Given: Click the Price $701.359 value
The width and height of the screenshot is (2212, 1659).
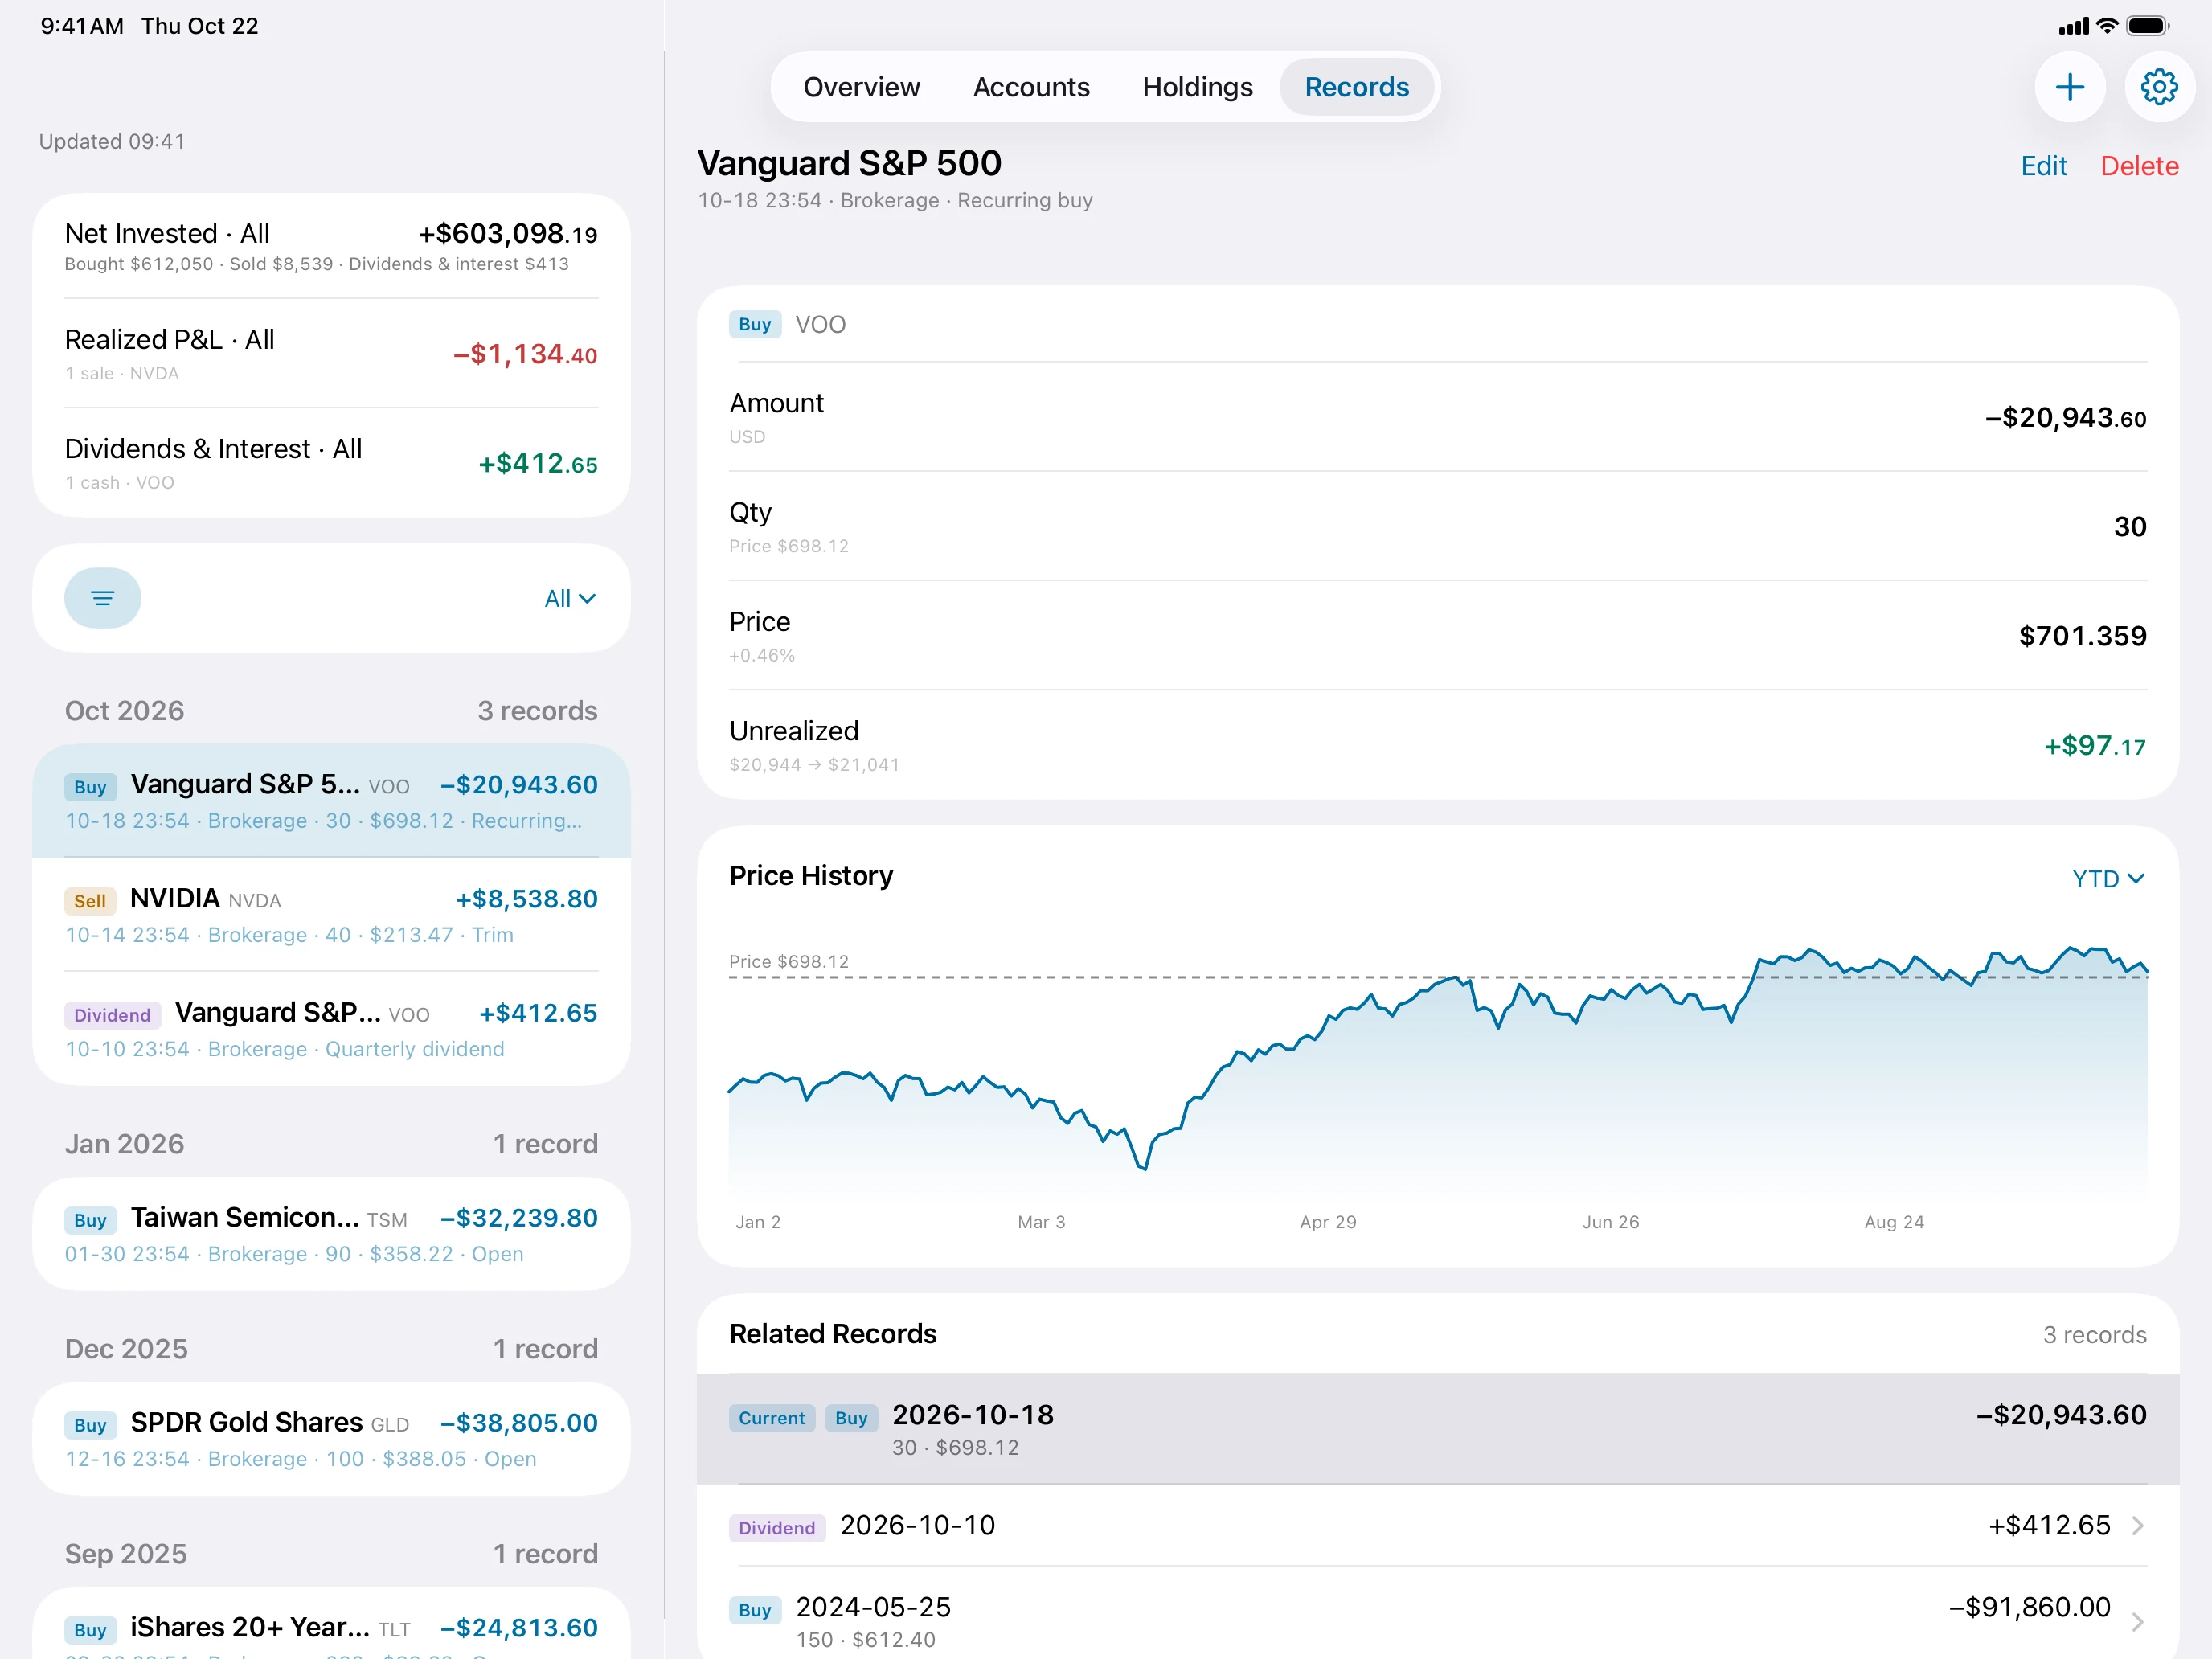Looking at the screenshot, I should pyautogui.click(x=2082, y=635).
